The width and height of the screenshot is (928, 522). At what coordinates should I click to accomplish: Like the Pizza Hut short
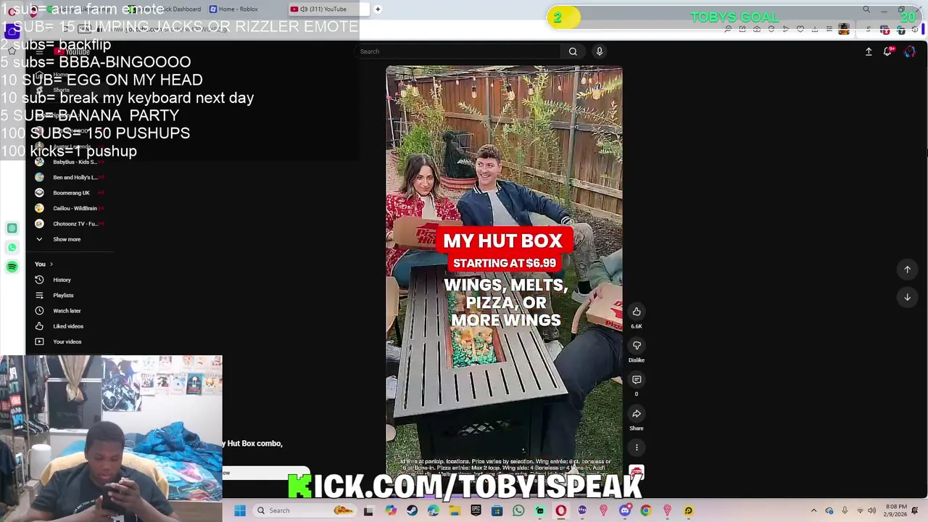coord(637,312)
